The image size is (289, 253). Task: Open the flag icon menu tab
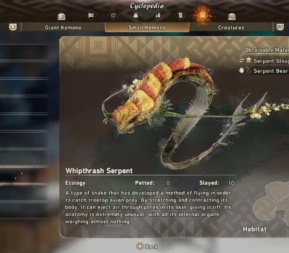tap(91, 15)
